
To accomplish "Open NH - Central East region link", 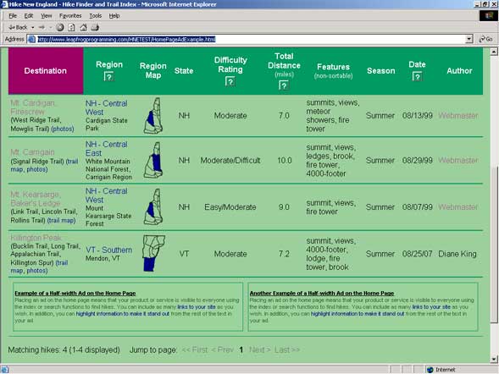I will (106, 149).
